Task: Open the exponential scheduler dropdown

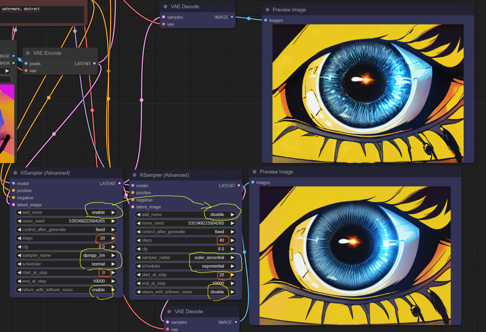Action: 185,266
